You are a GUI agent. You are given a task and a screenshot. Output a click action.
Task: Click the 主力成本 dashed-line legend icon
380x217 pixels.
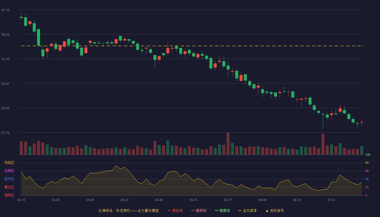(x=240, y=210)
